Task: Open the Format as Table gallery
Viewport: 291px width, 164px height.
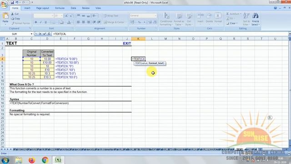Action: point(179,19)
